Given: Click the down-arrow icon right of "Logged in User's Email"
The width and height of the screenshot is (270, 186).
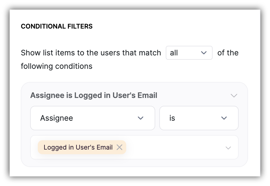Looking at the screenshot, I should pyautogui.click(x=229, y=148).
